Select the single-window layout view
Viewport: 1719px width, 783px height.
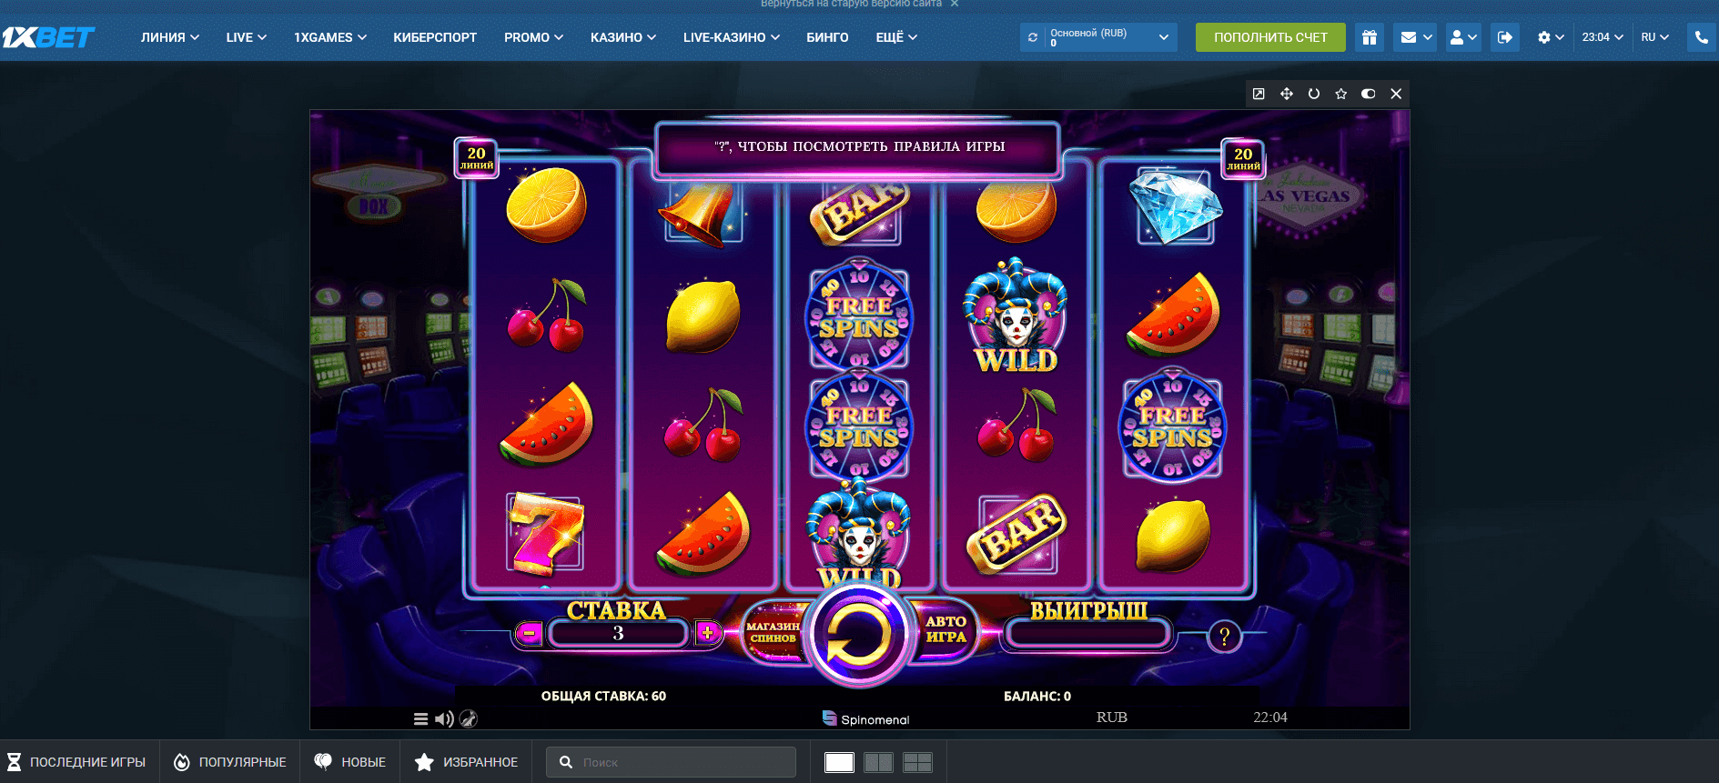coord(839,762)
